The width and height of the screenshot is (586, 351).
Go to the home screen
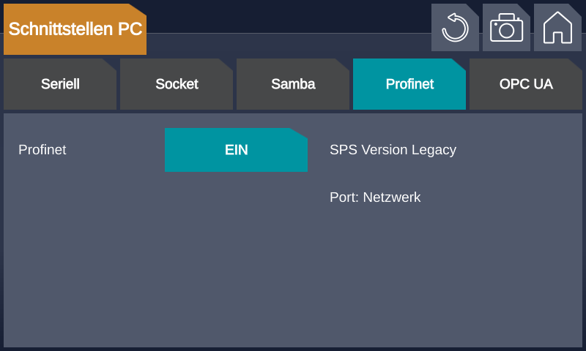(x=557, y=28)
